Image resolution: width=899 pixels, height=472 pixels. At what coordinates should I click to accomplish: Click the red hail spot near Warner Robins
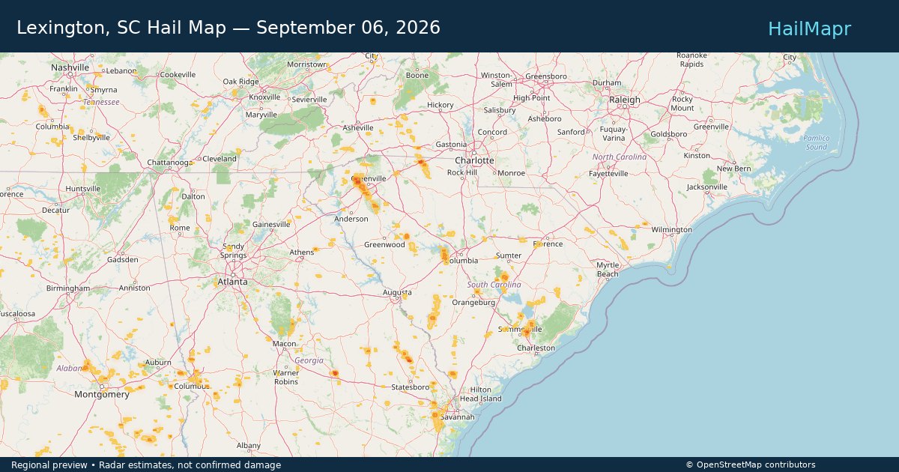pyautogui.click(x=335, y=373)
